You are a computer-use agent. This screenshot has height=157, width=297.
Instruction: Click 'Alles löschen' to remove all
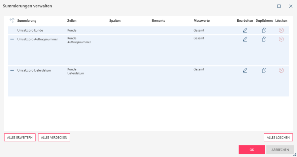point(278,138)
